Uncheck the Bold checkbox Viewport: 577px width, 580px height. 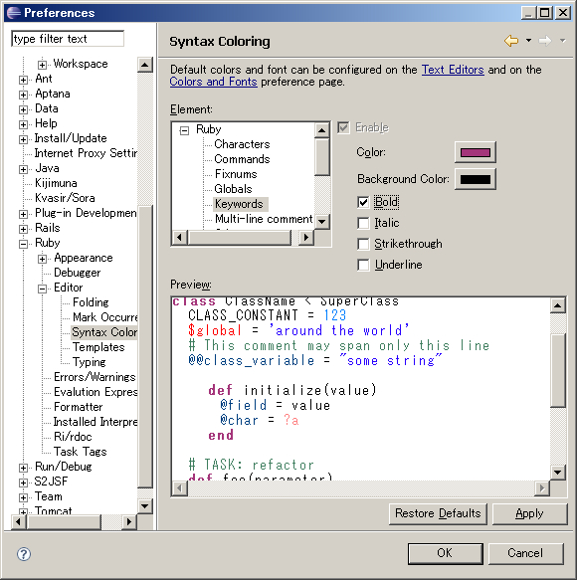coord(363,202)
